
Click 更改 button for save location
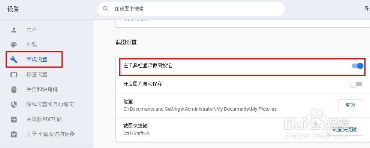(351, 105)
